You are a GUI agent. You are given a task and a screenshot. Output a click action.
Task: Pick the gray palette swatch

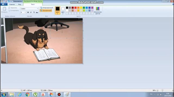[x=70, y=8]
